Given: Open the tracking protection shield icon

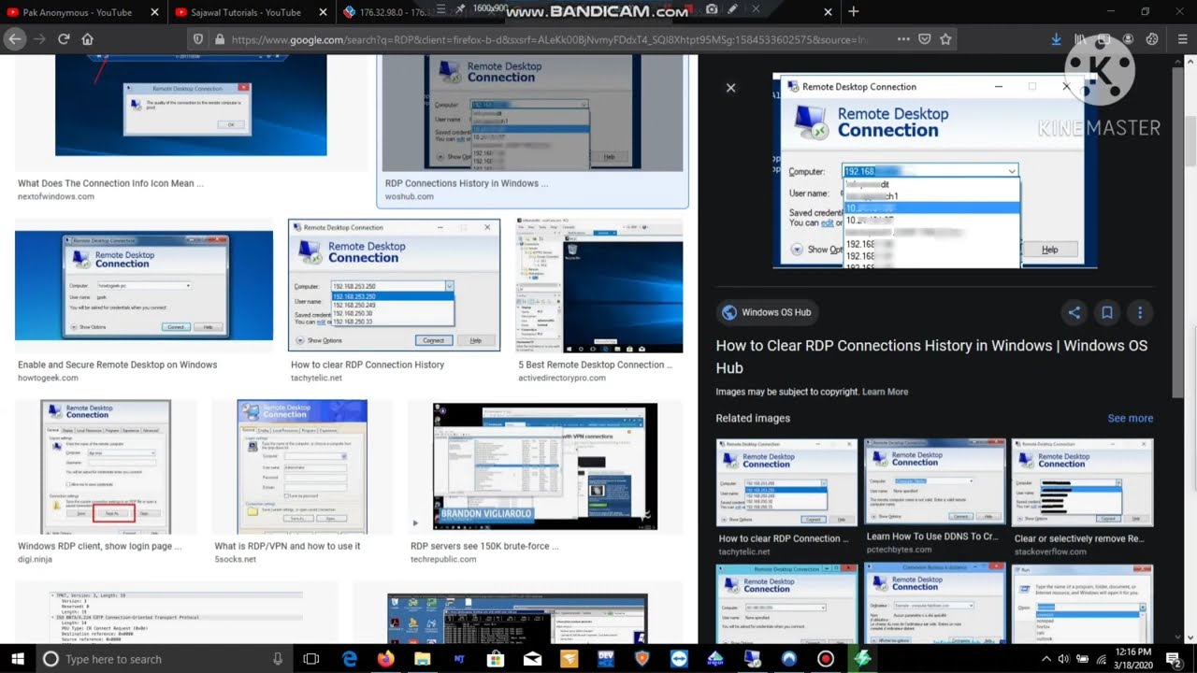Looking at the screenshot, I should pos(197,39).
